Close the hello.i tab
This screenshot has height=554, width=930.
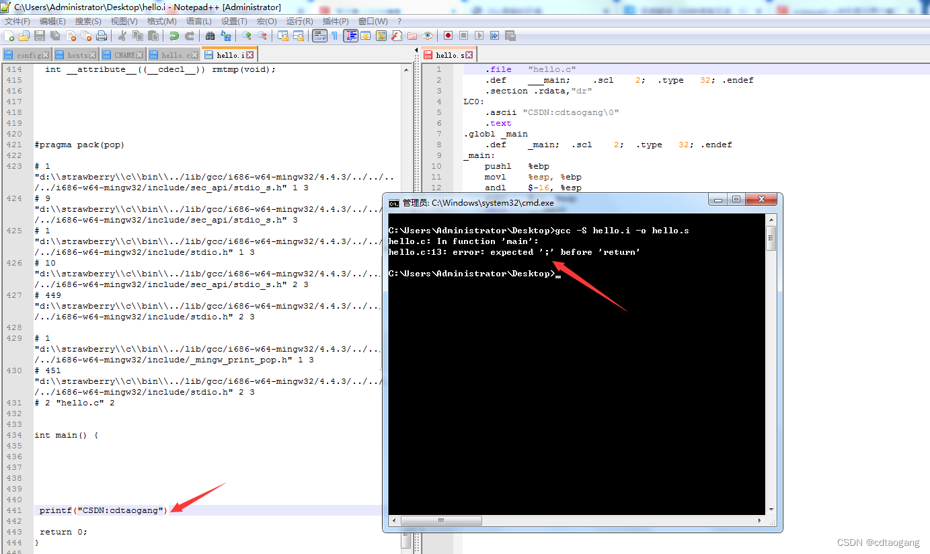click(250, 55)
